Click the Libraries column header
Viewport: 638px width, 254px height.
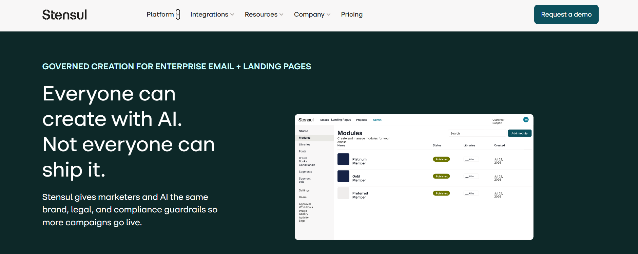click(469, 145)
